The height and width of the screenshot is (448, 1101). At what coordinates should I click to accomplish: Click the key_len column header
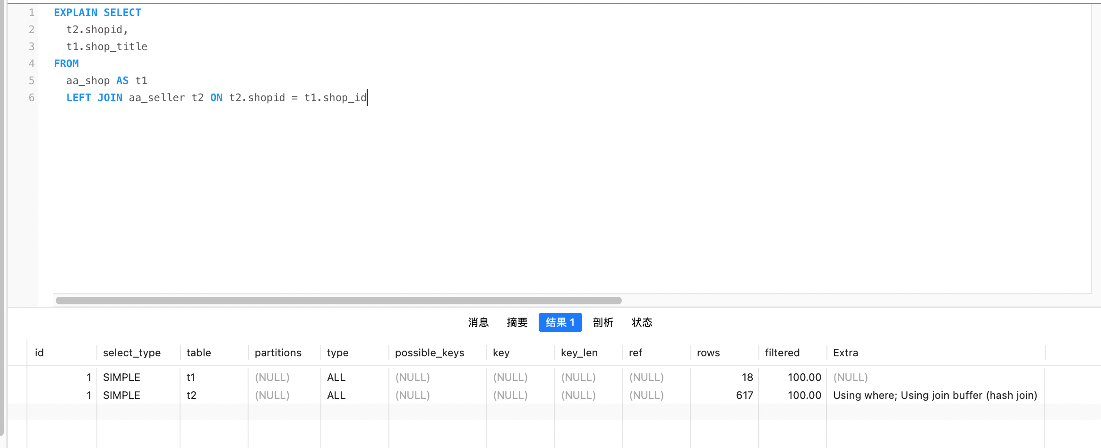(x=579, y=353)
